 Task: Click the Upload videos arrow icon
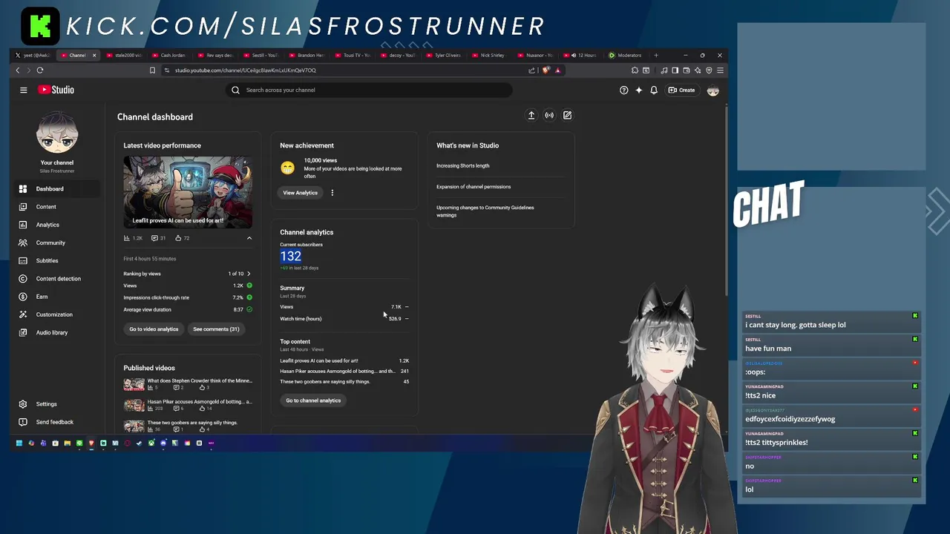click(531, 115)
